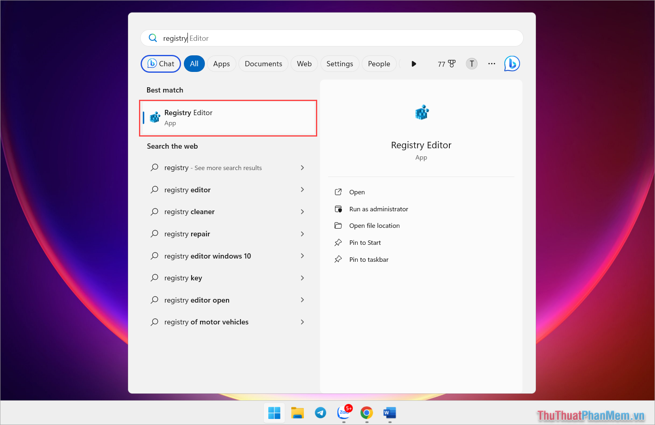Open Zalo from the taskbar

point(343,413)
